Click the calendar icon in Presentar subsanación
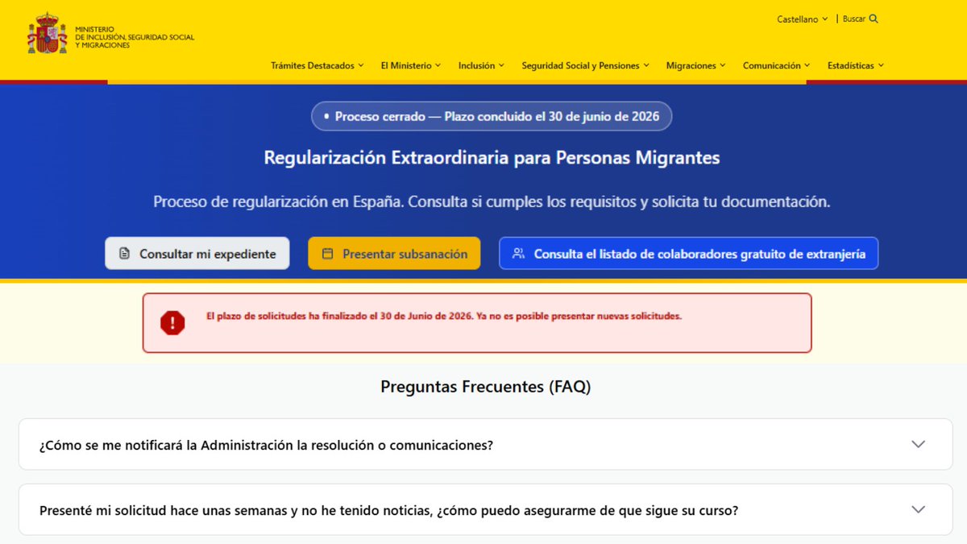This screenshot has height=544, width=967. 327,254
